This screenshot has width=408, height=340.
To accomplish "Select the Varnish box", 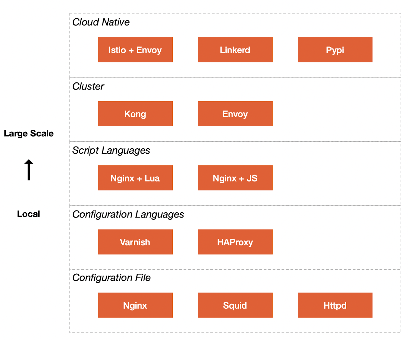I will click(x=135, y=242).
